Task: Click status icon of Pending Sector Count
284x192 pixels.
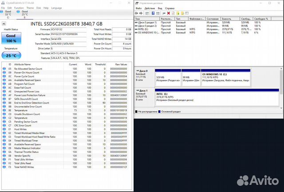Action: (4, 122)
